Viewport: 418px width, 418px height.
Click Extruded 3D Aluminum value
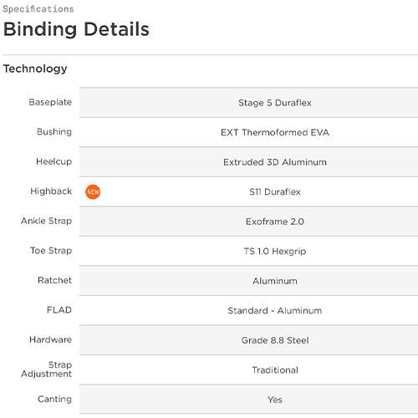[275, 162]
